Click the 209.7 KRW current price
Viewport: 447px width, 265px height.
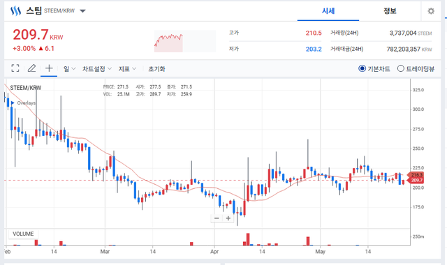(38, 35)
